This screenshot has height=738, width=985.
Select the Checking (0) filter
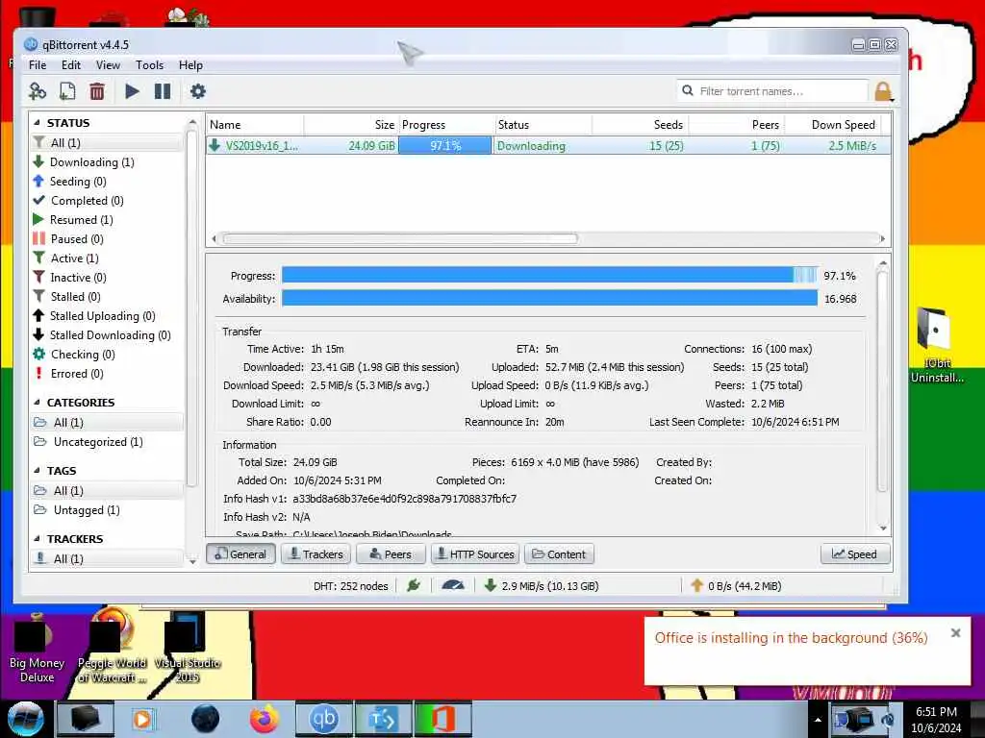(x=107, y=355)
